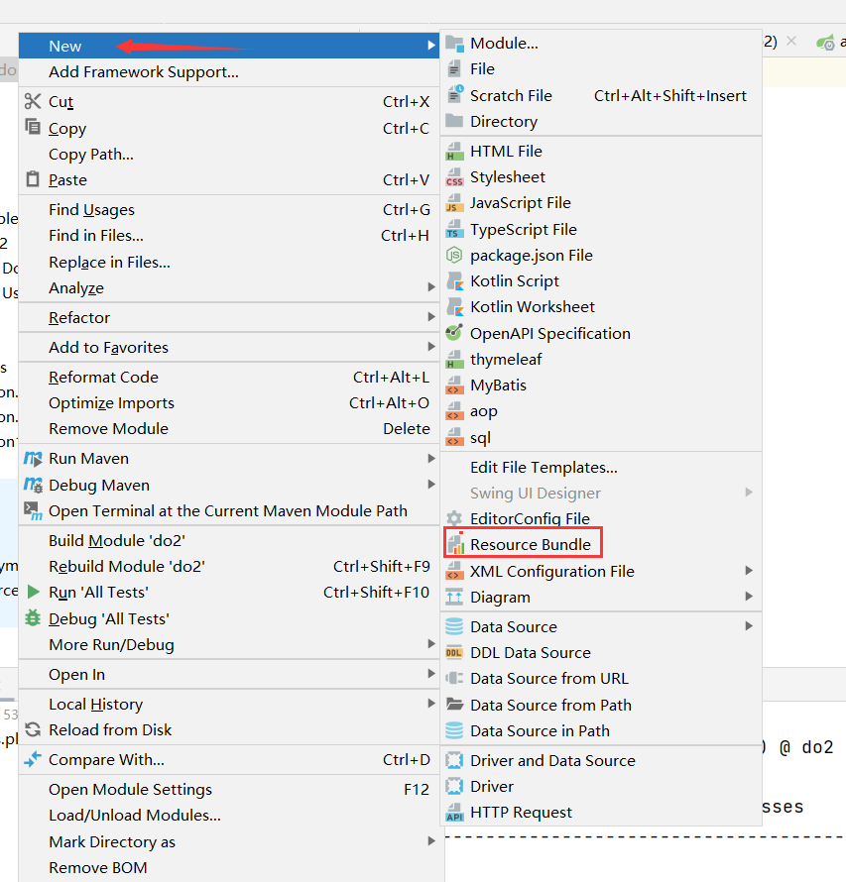Open the New submenu
Image resolution: width=846 pixels, height=882 pixels.
(64, 46)
